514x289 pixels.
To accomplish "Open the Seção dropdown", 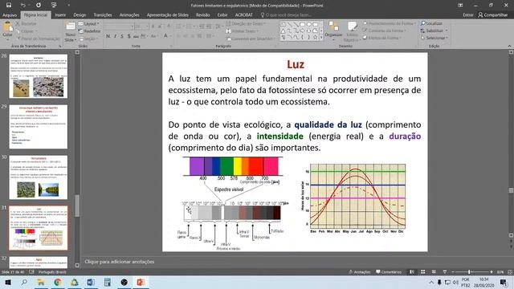I will click(88, 39).
